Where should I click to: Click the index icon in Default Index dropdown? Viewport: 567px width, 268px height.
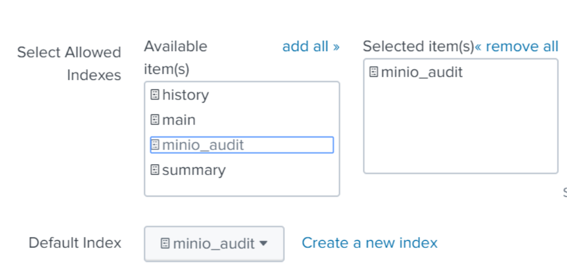[165, 244]
